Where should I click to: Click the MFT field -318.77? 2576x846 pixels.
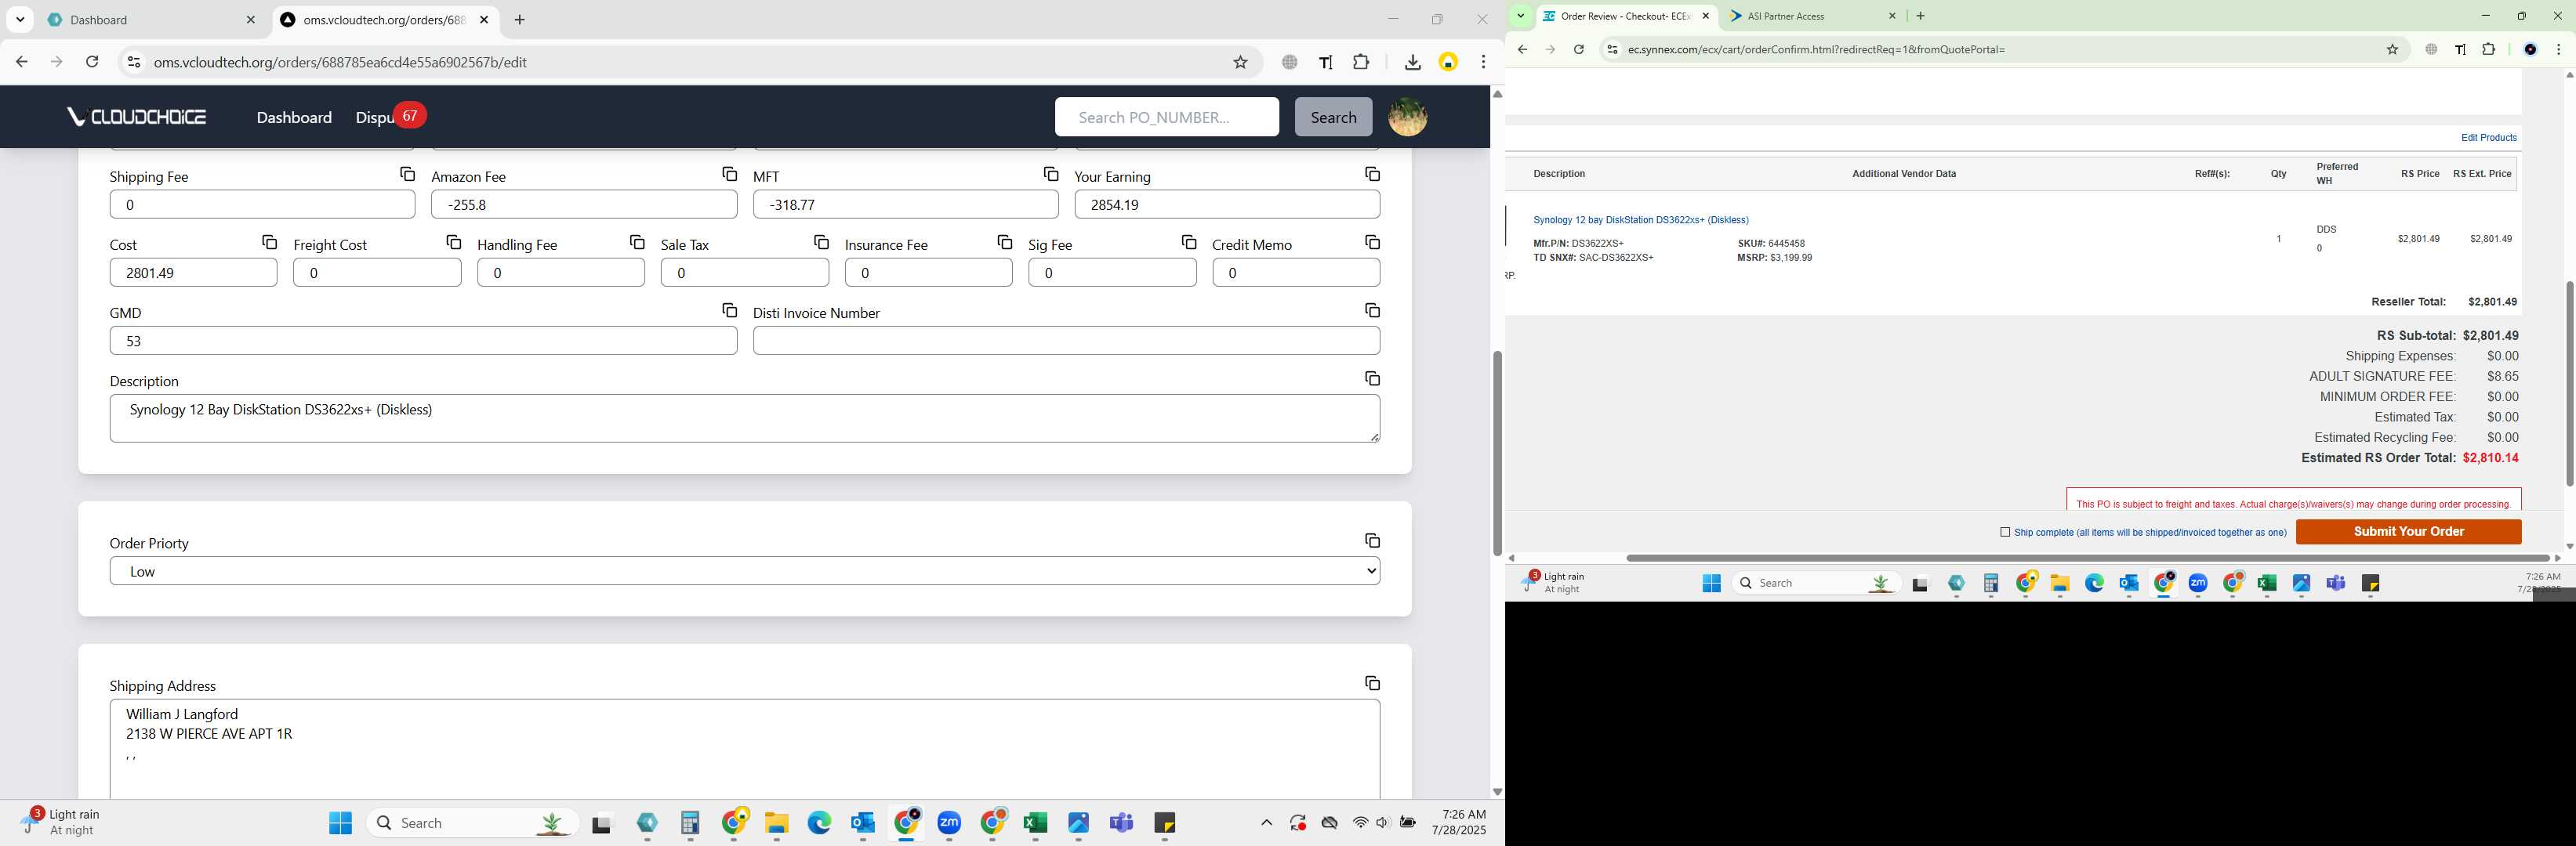pyautogui.click(x=905, y=204)
